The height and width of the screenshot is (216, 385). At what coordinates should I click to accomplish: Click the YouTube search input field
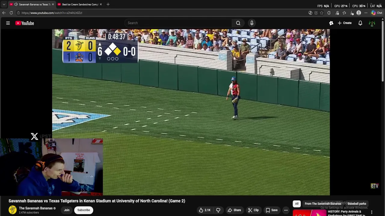[178, 23]
